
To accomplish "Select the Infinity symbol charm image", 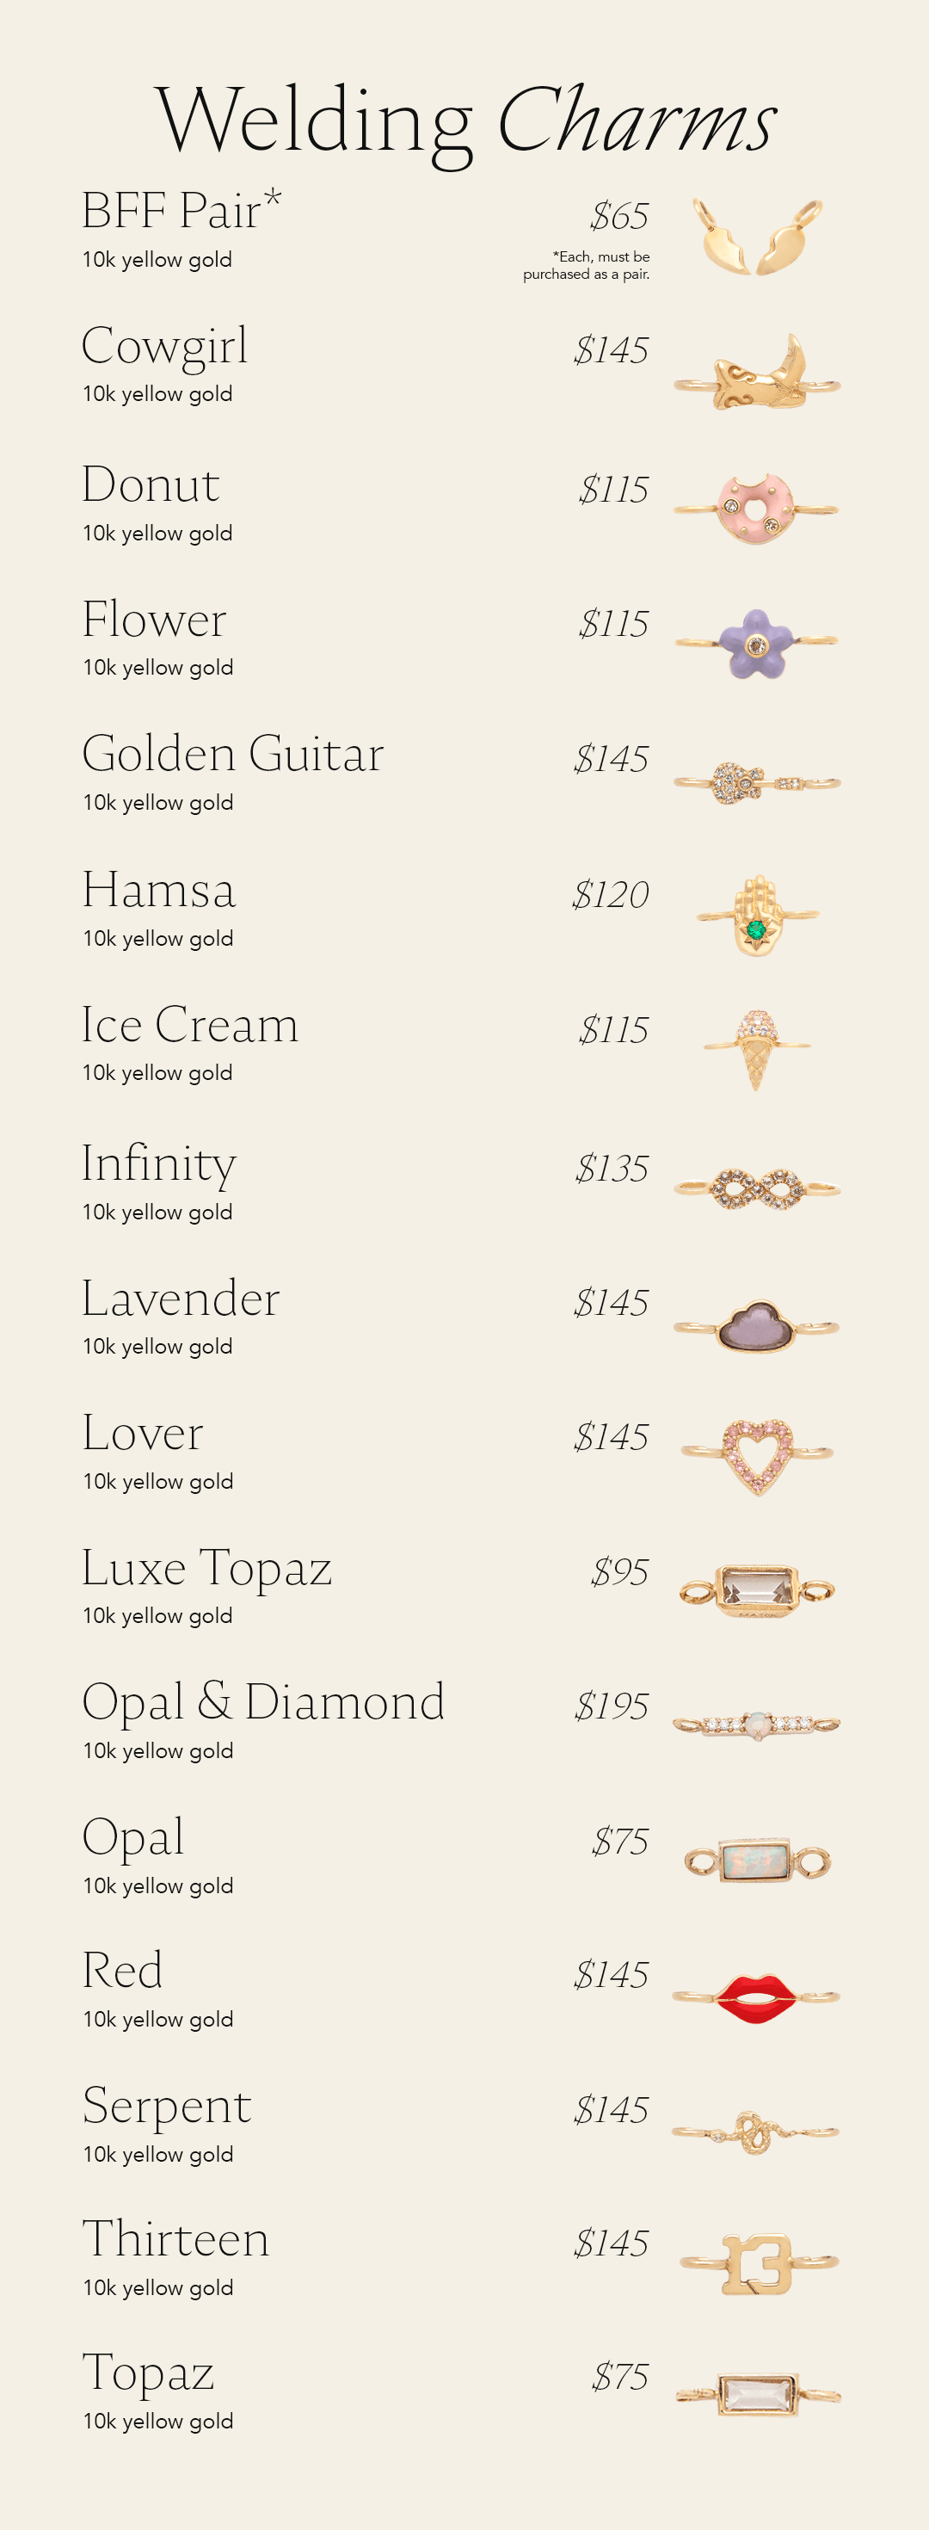I will [757, 1188].
